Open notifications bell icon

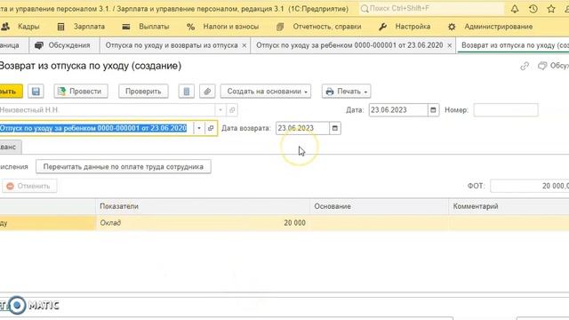(515, 9)
